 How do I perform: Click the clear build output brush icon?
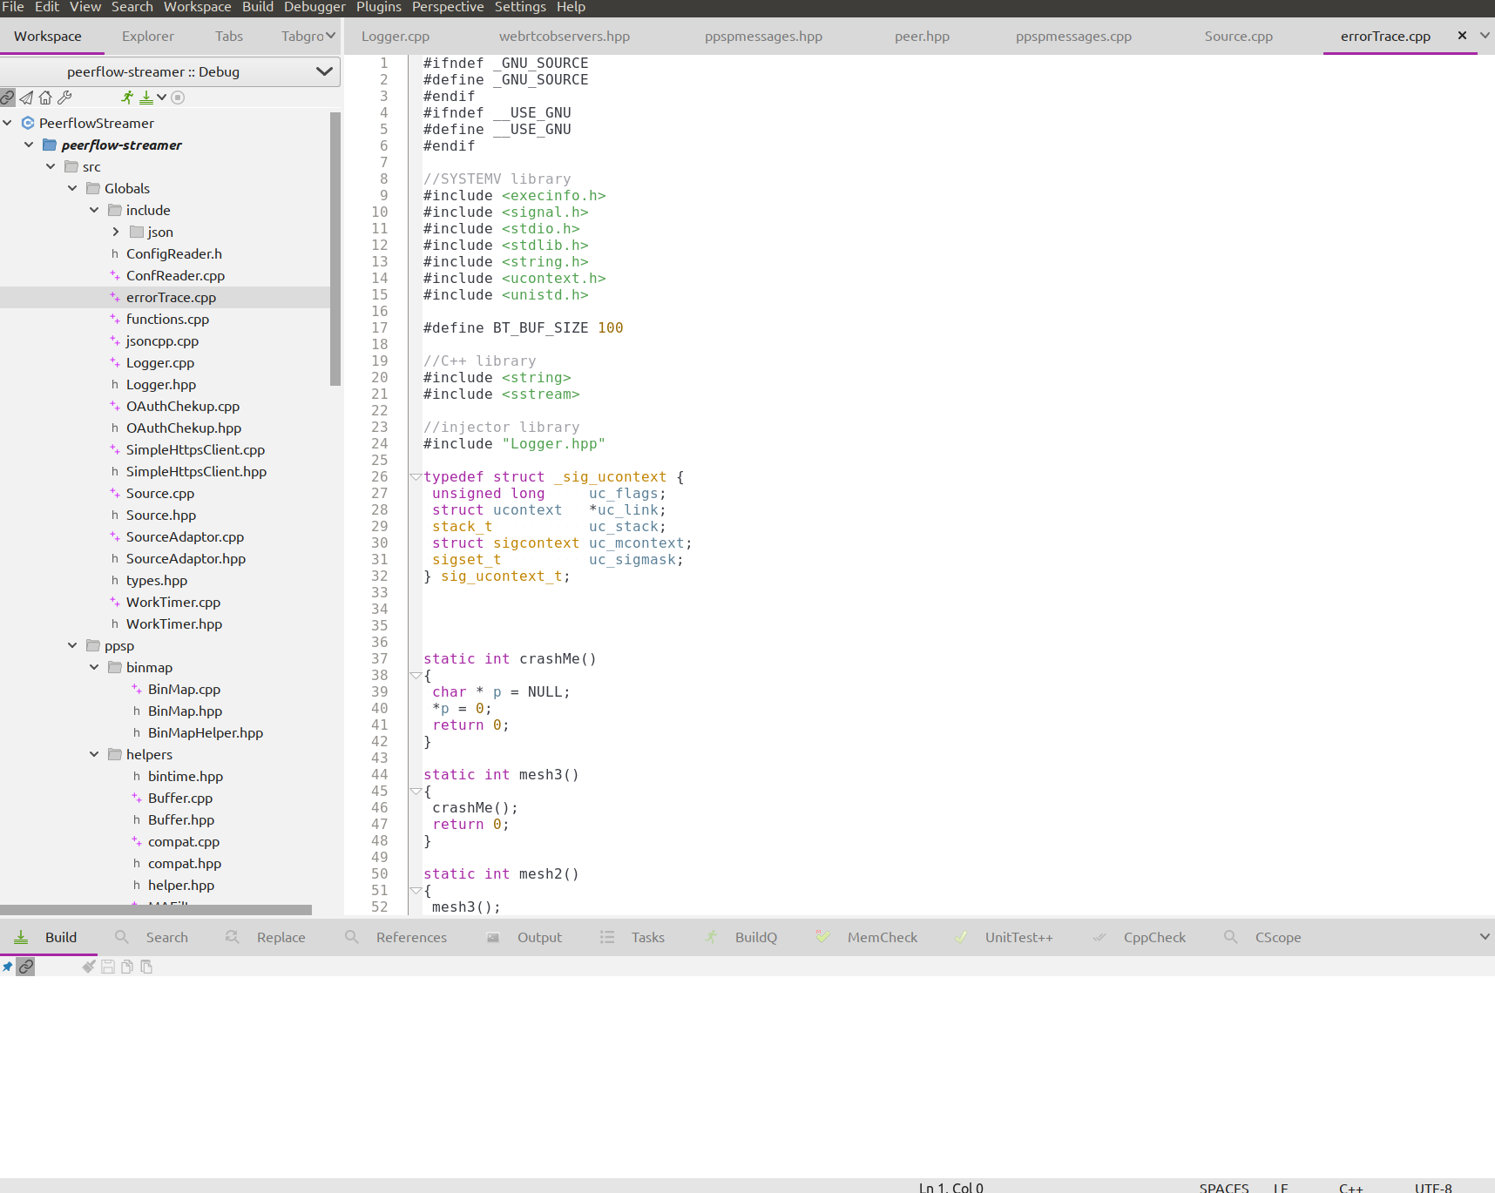(88, 967)
